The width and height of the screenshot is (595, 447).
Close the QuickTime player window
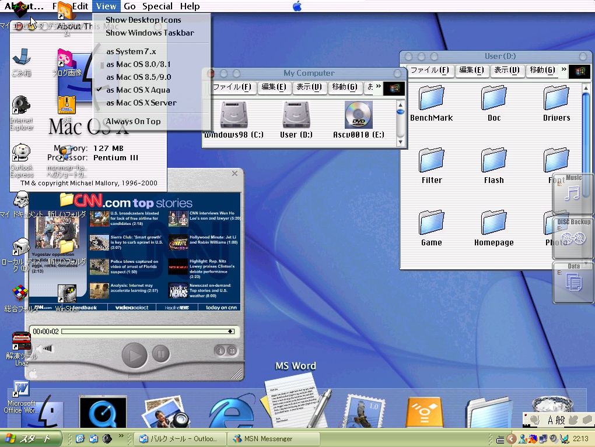point(235,173)
